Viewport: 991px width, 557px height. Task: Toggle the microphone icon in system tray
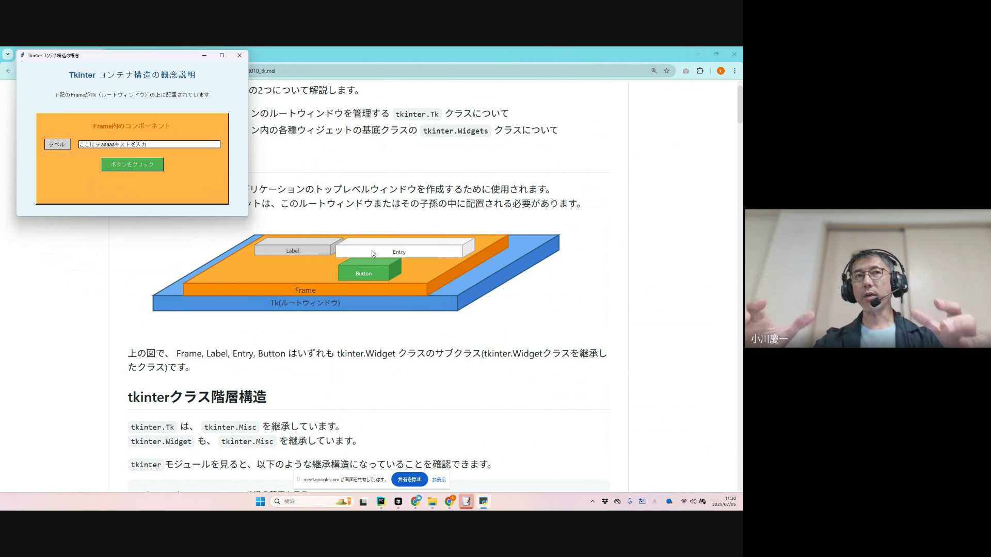point(630,501)
